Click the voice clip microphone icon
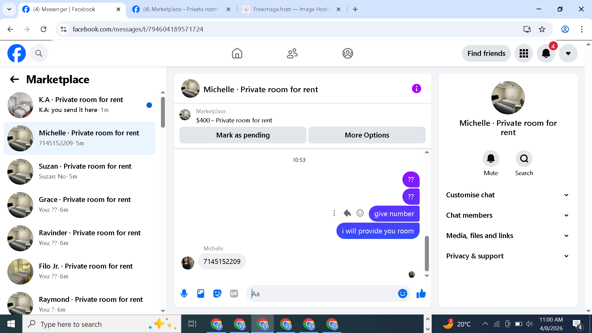This screenshot has width=592, height=333. 184,294
